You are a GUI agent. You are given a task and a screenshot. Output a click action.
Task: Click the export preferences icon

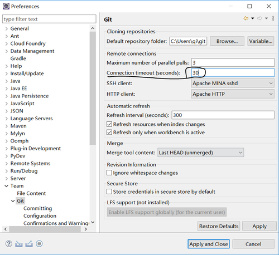tap(29, 244)
